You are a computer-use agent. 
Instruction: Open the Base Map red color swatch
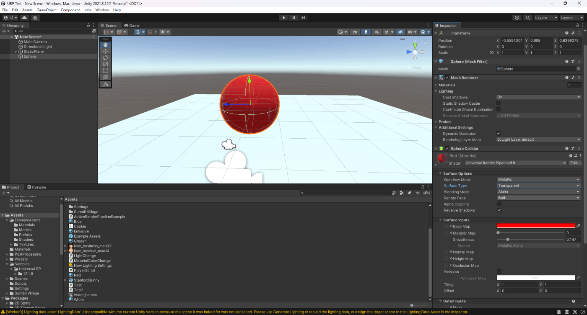(536, 226)
